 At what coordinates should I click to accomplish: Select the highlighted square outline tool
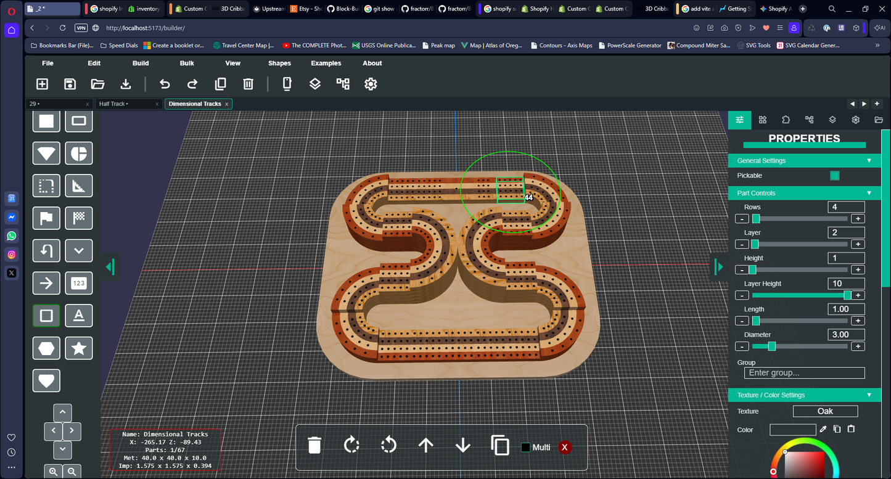(46, 316)
